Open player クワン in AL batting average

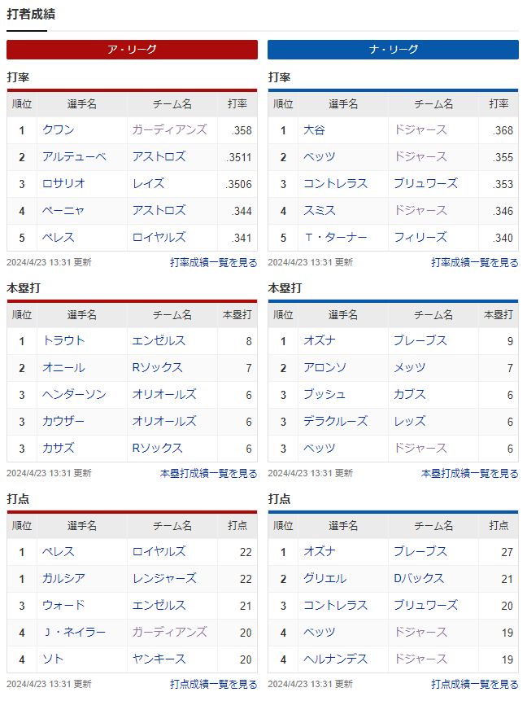point(58,130)
